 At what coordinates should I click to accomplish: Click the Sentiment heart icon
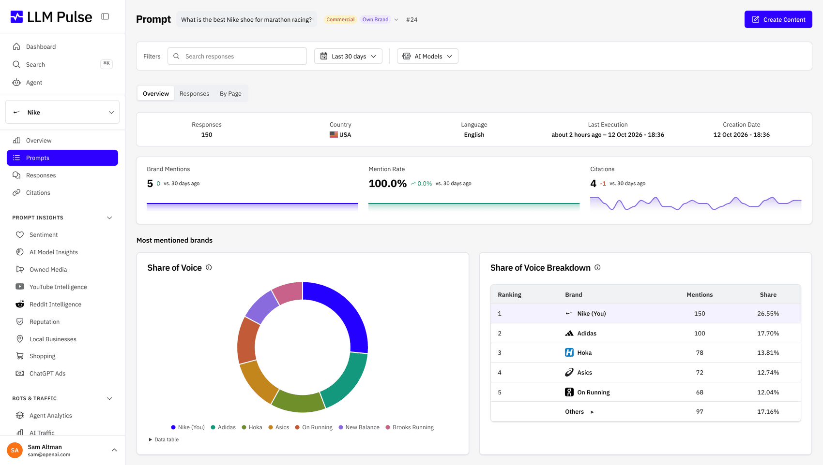click(20, 235)
